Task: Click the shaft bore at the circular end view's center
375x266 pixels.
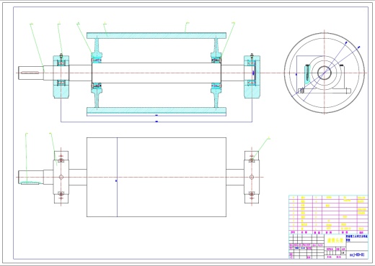Action: (325, 73)
